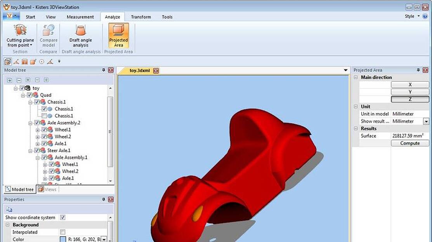The width and height of the screenshot is (432, 242).
Task: Start Draft angle analysis
Action: coord(80,36)
